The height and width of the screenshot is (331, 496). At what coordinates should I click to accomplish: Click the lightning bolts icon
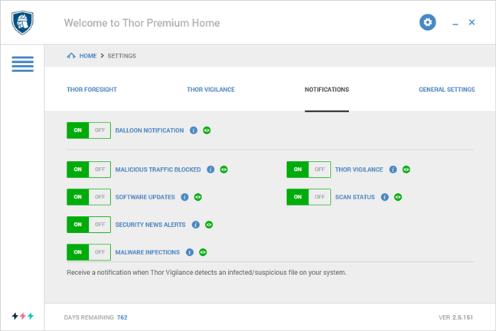click(x=23, y=316)
